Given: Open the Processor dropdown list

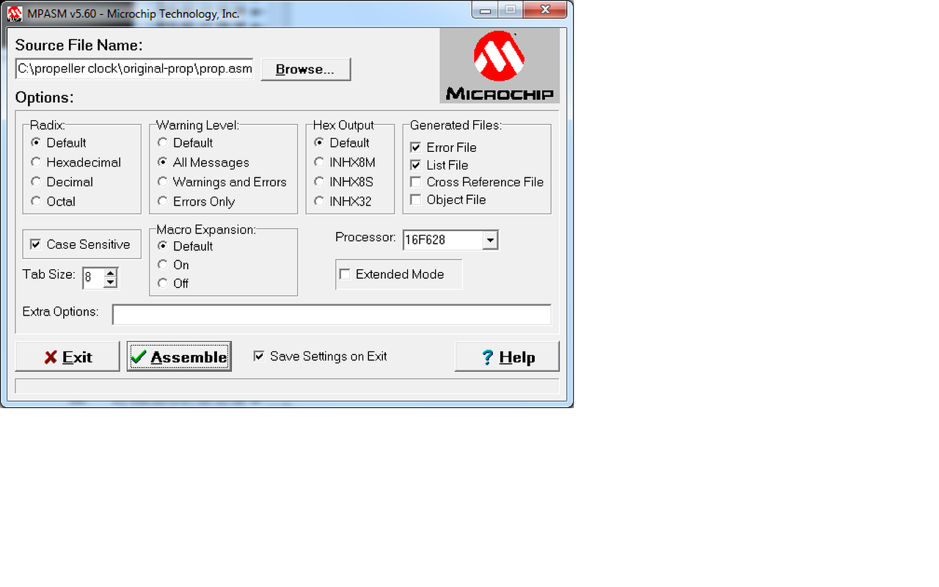Looking at the screenshot, I should click(x=491, y=240).
